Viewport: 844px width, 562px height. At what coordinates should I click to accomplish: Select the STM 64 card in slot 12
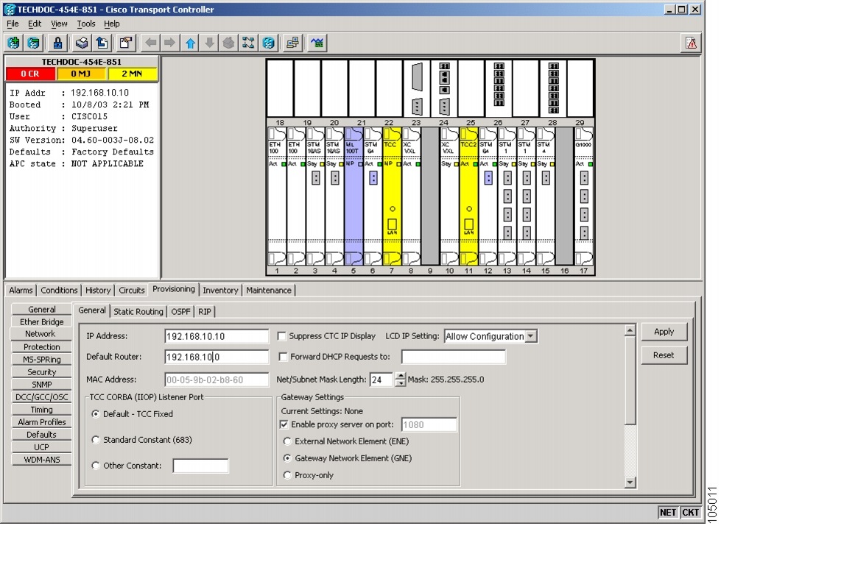point(488,196)
